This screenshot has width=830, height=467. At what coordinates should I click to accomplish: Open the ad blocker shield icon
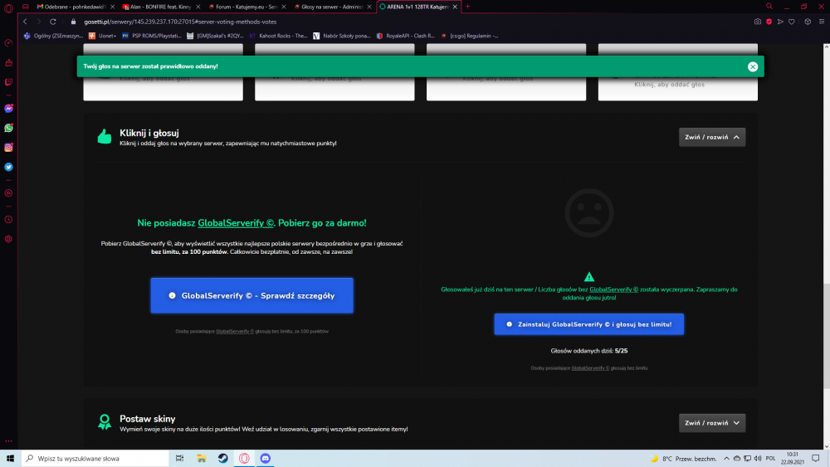pos(769,22)
